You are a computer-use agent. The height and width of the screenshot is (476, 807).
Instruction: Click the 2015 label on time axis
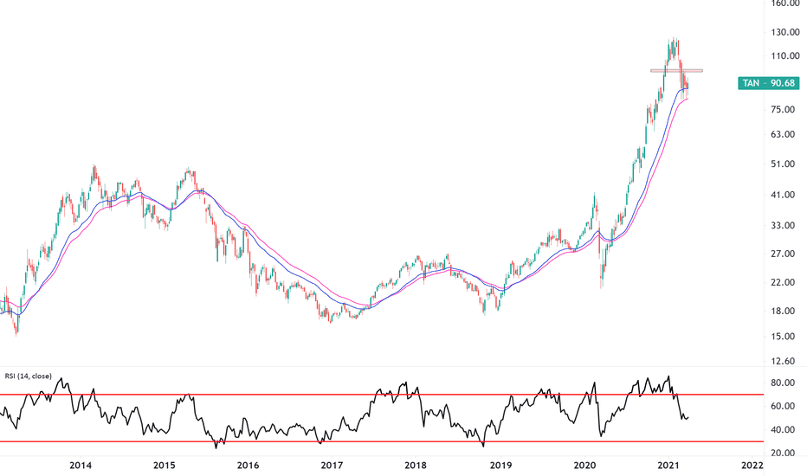(x=165, y=466)
